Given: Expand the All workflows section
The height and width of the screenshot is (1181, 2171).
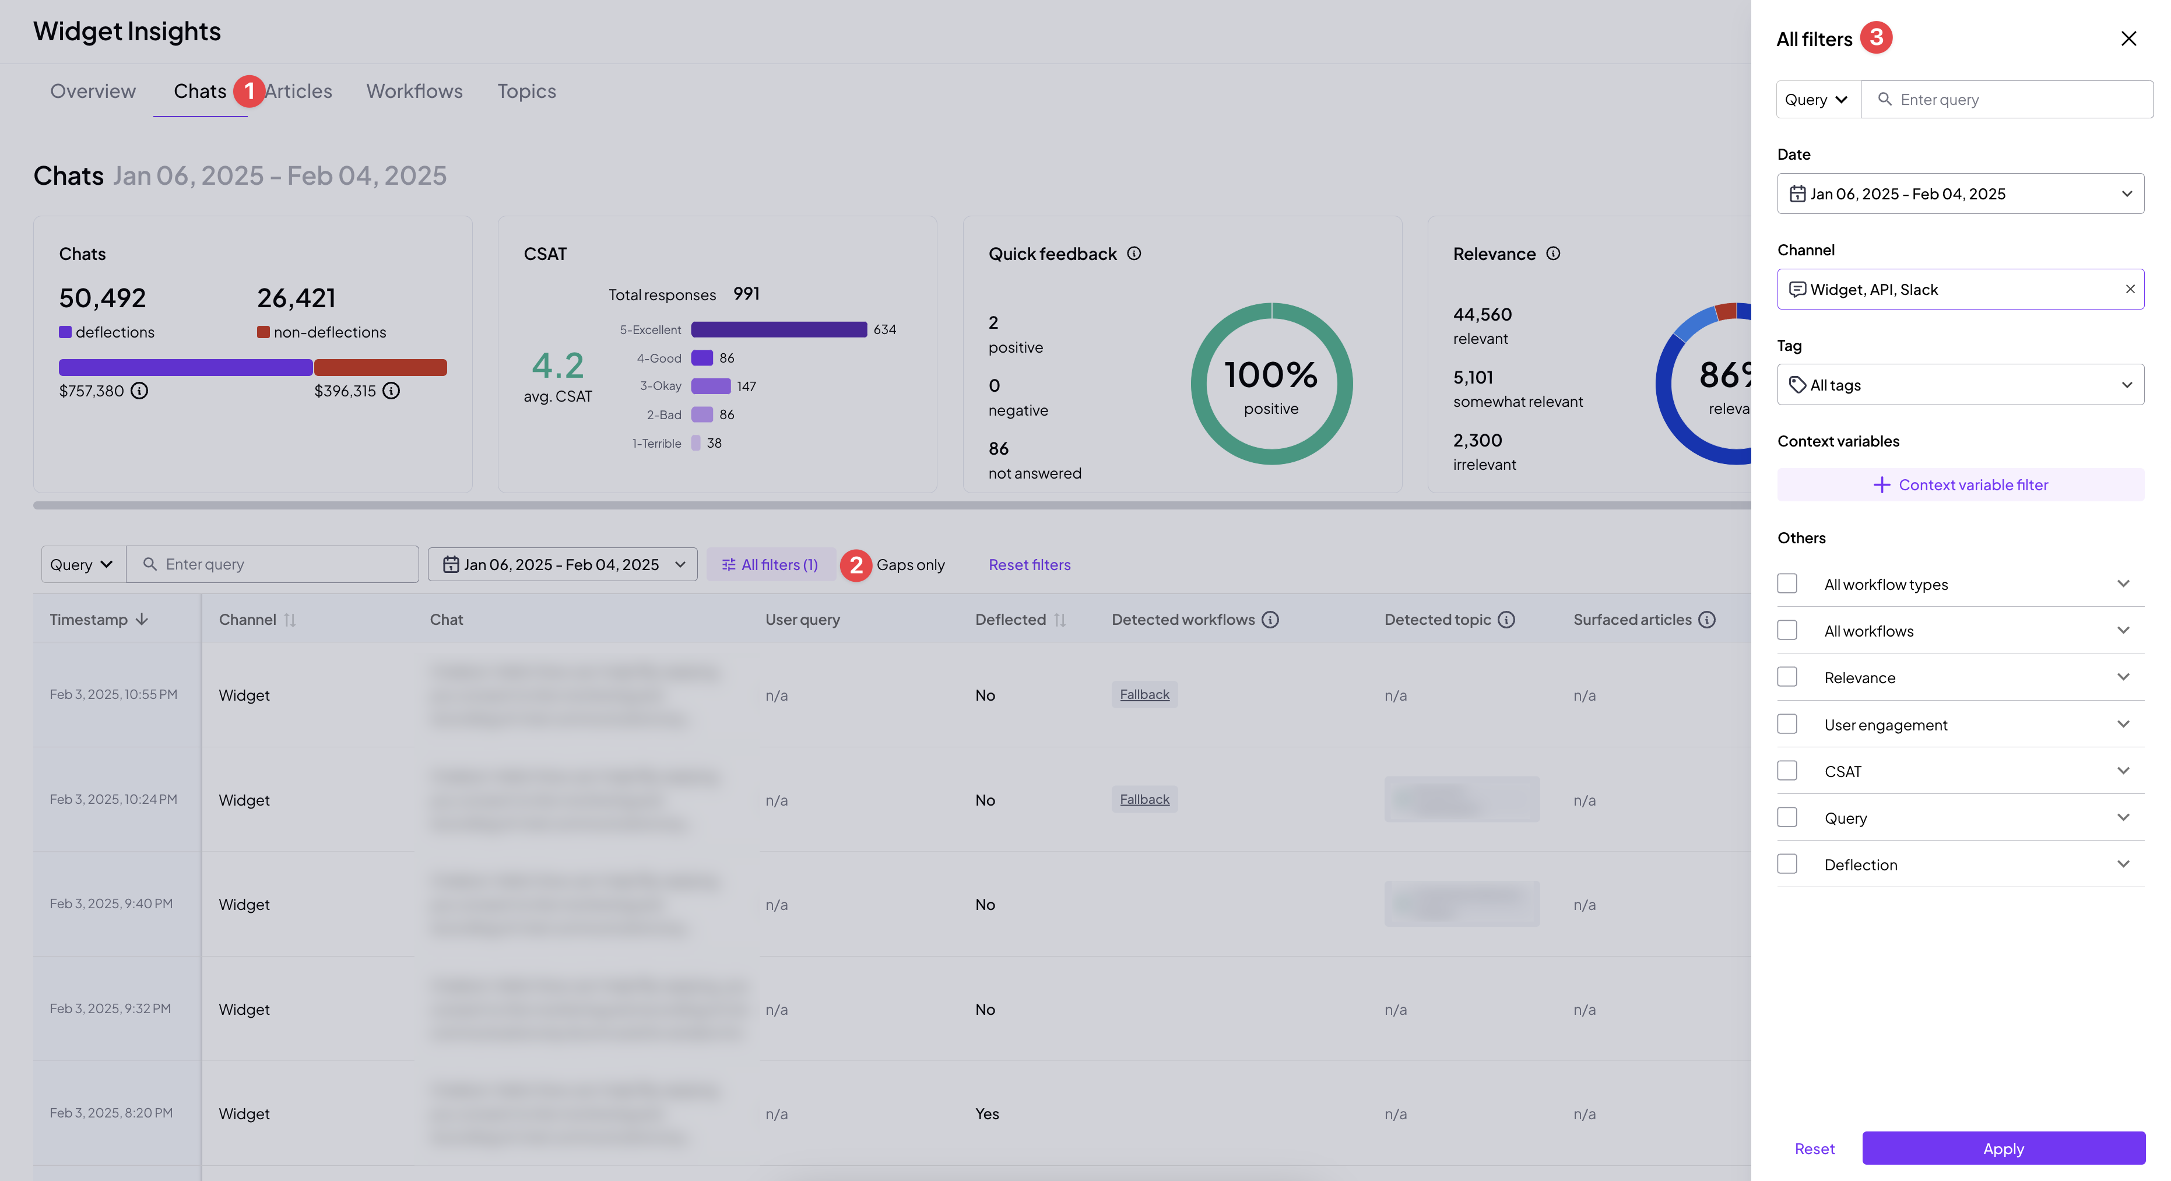Looking at the screenshot, I should [2123, 630].
